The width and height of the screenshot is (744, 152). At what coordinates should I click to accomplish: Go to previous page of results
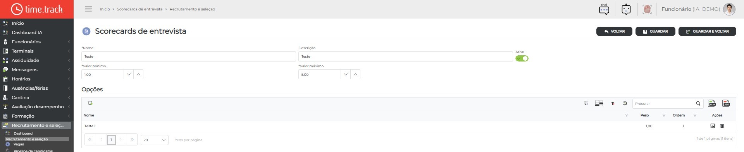pos(101,140)
